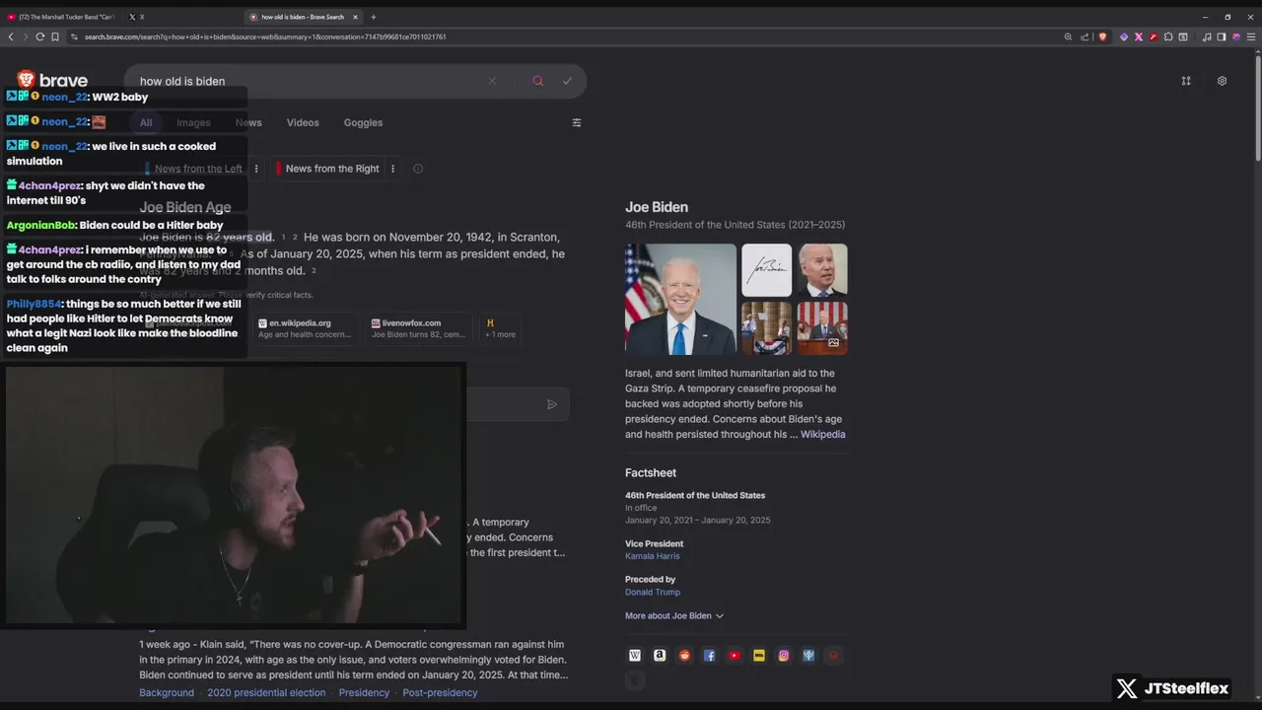
Task: Close the Brave Search tab
Action: tap(356, 17)
